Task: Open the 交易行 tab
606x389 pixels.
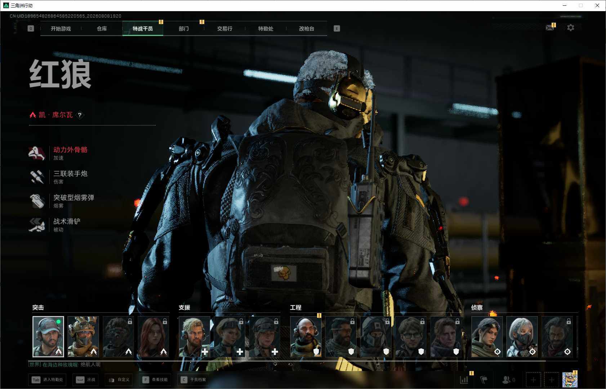Action: (x=224, y=29)
